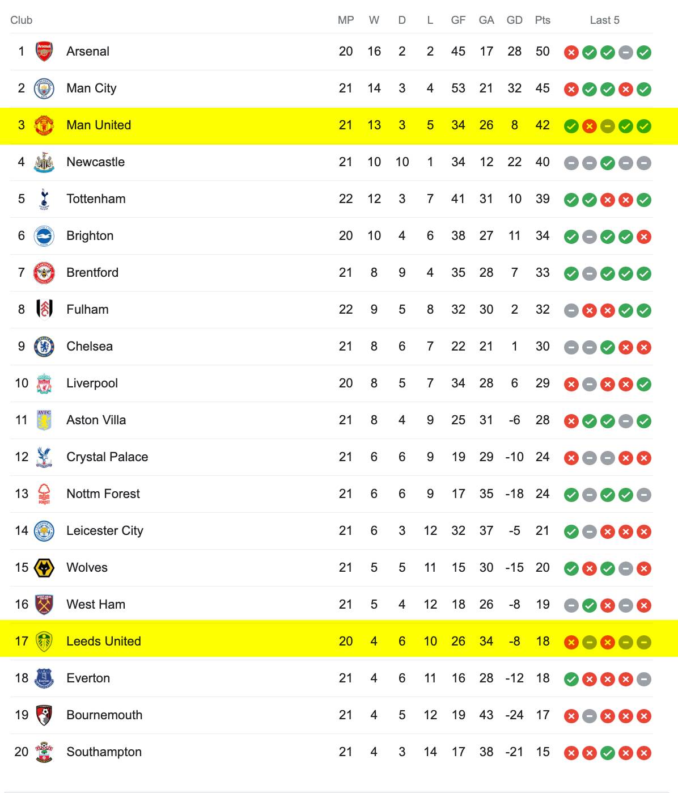Open the Tottenham cockerel crest icon
678x793 pixels.
click(44, 199)
